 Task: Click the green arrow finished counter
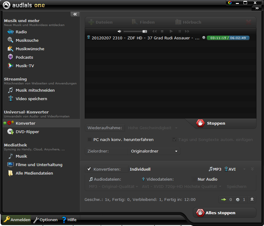224,200
